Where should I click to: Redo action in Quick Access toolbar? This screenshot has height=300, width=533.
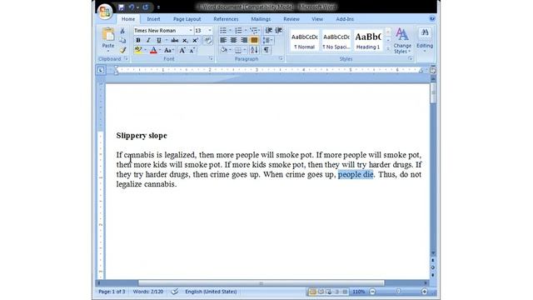coord(146,7)
